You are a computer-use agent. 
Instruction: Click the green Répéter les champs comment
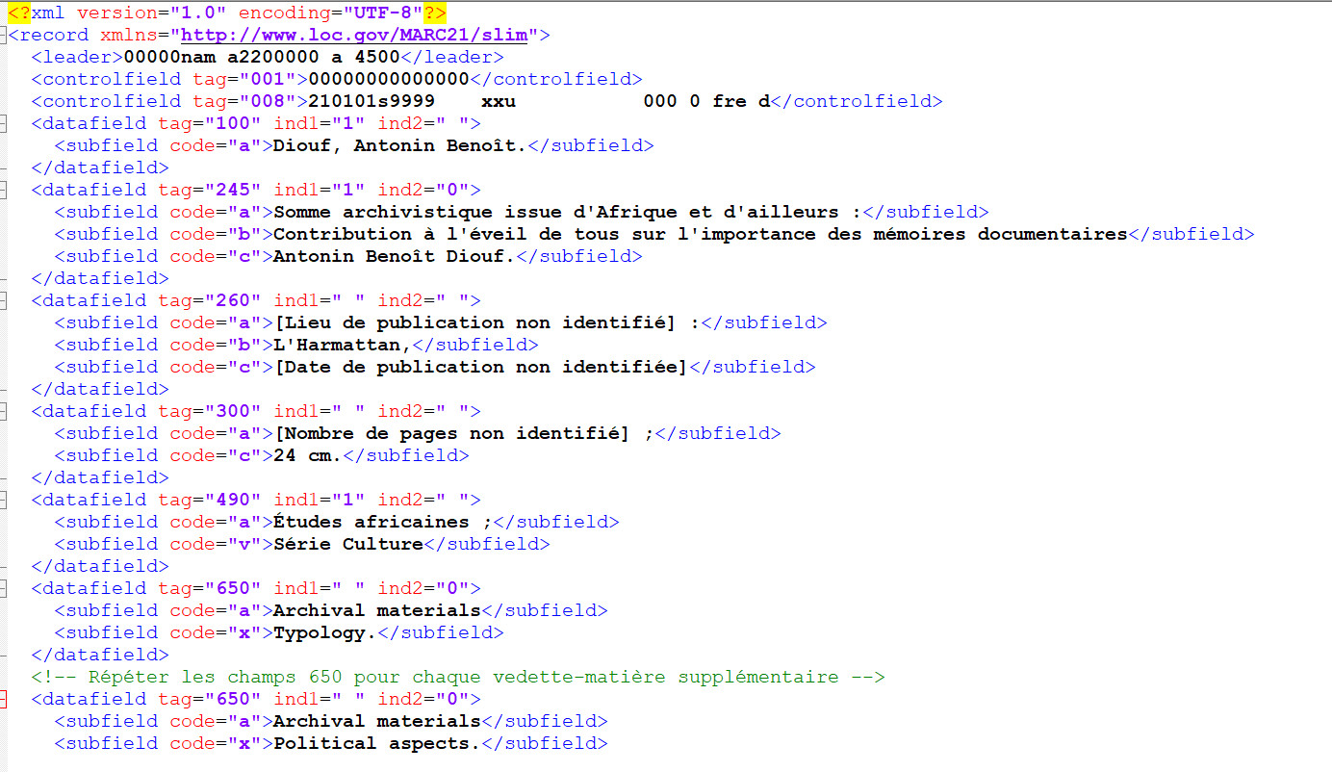click(x=457, y=677)
